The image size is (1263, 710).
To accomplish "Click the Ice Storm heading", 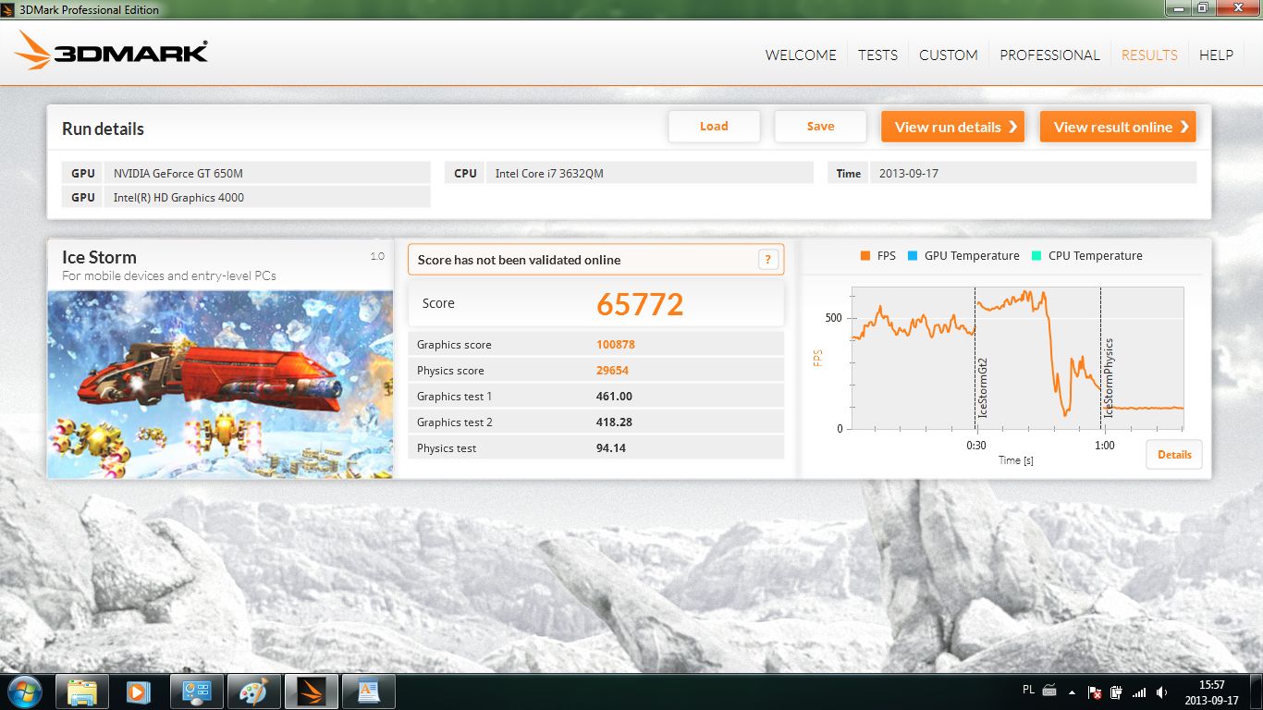I will [x=99, y=257].
